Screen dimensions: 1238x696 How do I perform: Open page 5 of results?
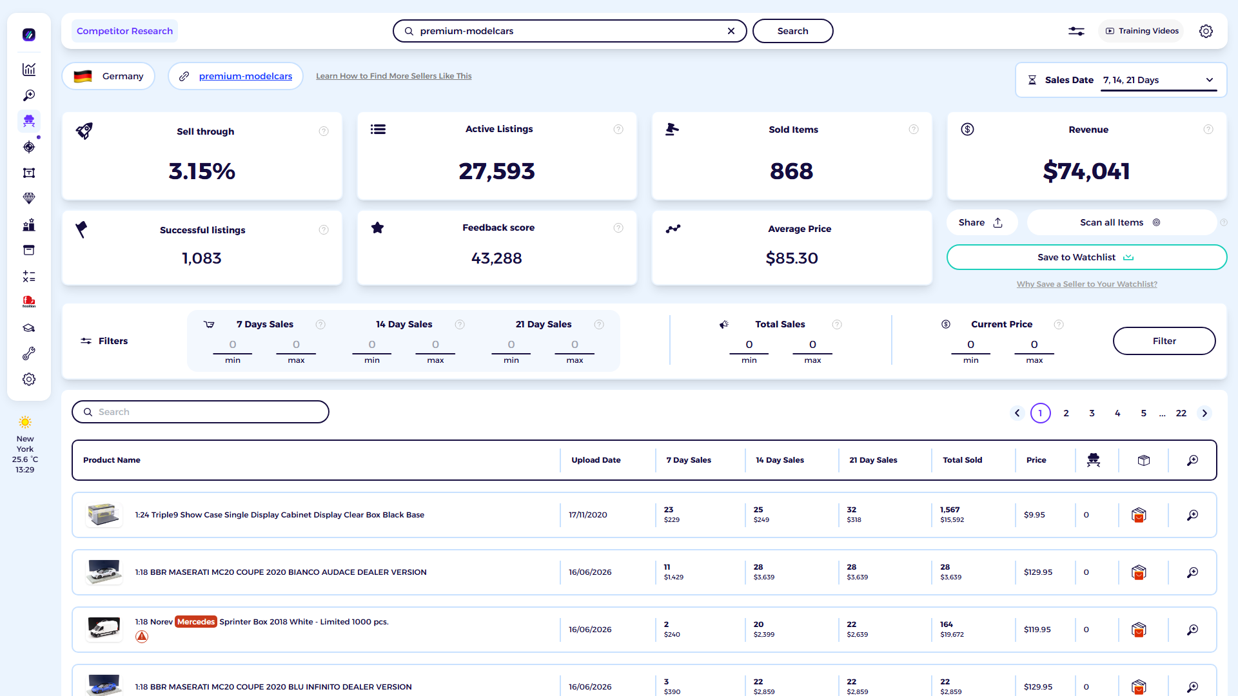(1143, 413)
